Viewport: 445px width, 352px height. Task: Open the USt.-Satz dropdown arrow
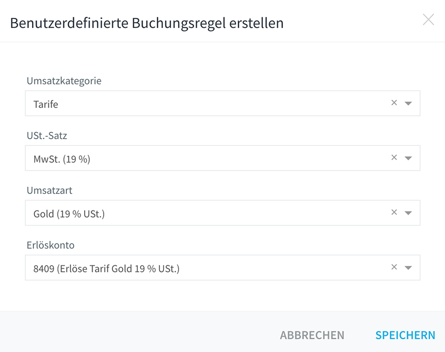[x=408, y=158]
